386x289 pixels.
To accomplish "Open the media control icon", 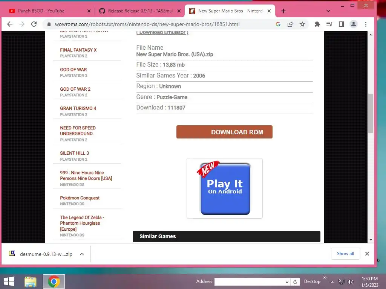I will [x=329, y=24].
